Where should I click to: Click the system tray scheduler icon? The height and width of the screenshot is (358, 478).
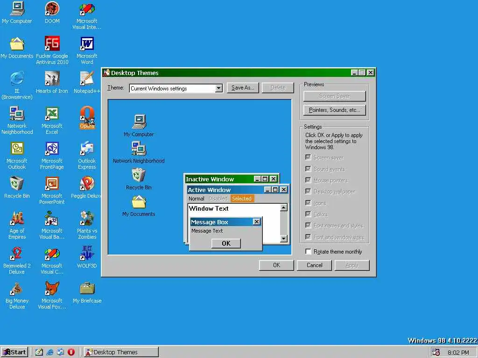(x=436, y=352)
